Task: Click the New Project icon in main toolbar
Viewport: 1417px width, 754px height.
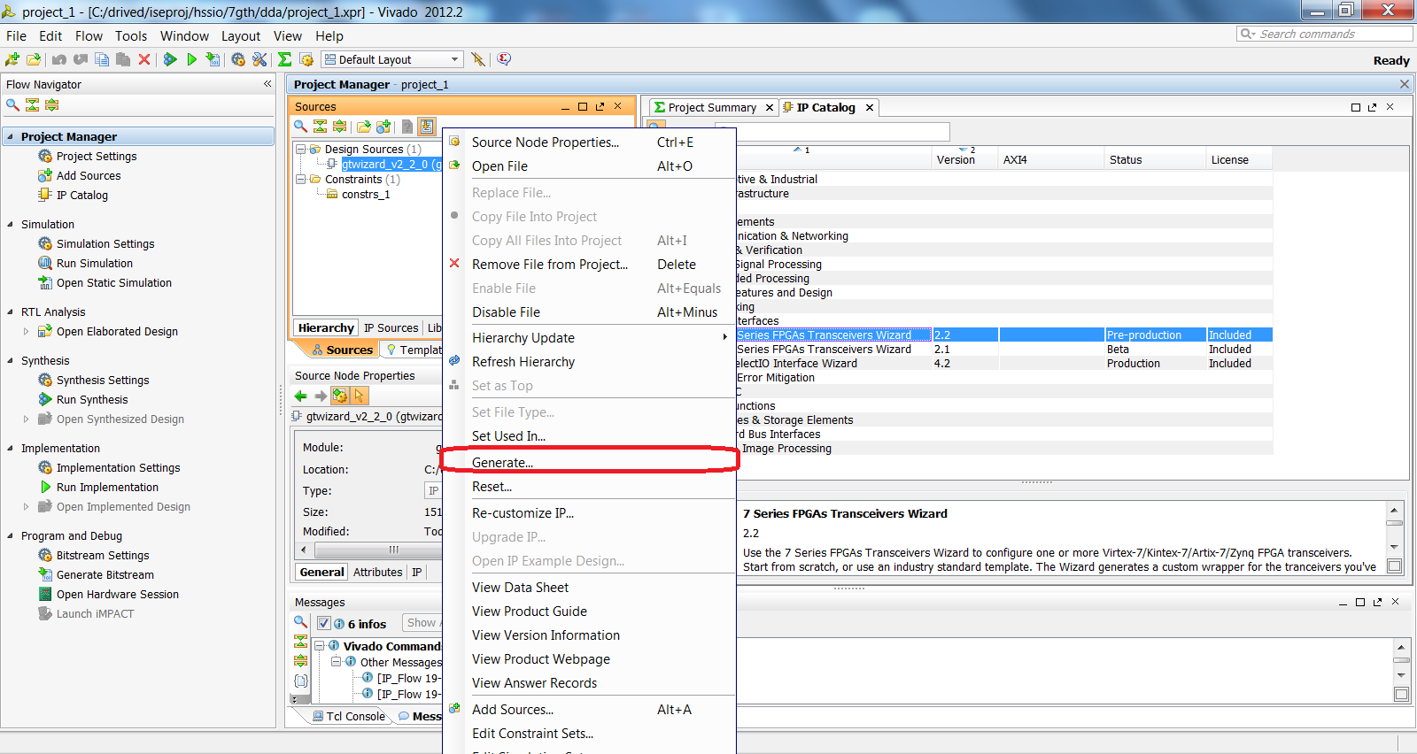Action: (12, 59)
